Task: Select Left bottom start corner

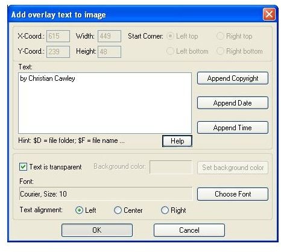Action: click(170, 51)
